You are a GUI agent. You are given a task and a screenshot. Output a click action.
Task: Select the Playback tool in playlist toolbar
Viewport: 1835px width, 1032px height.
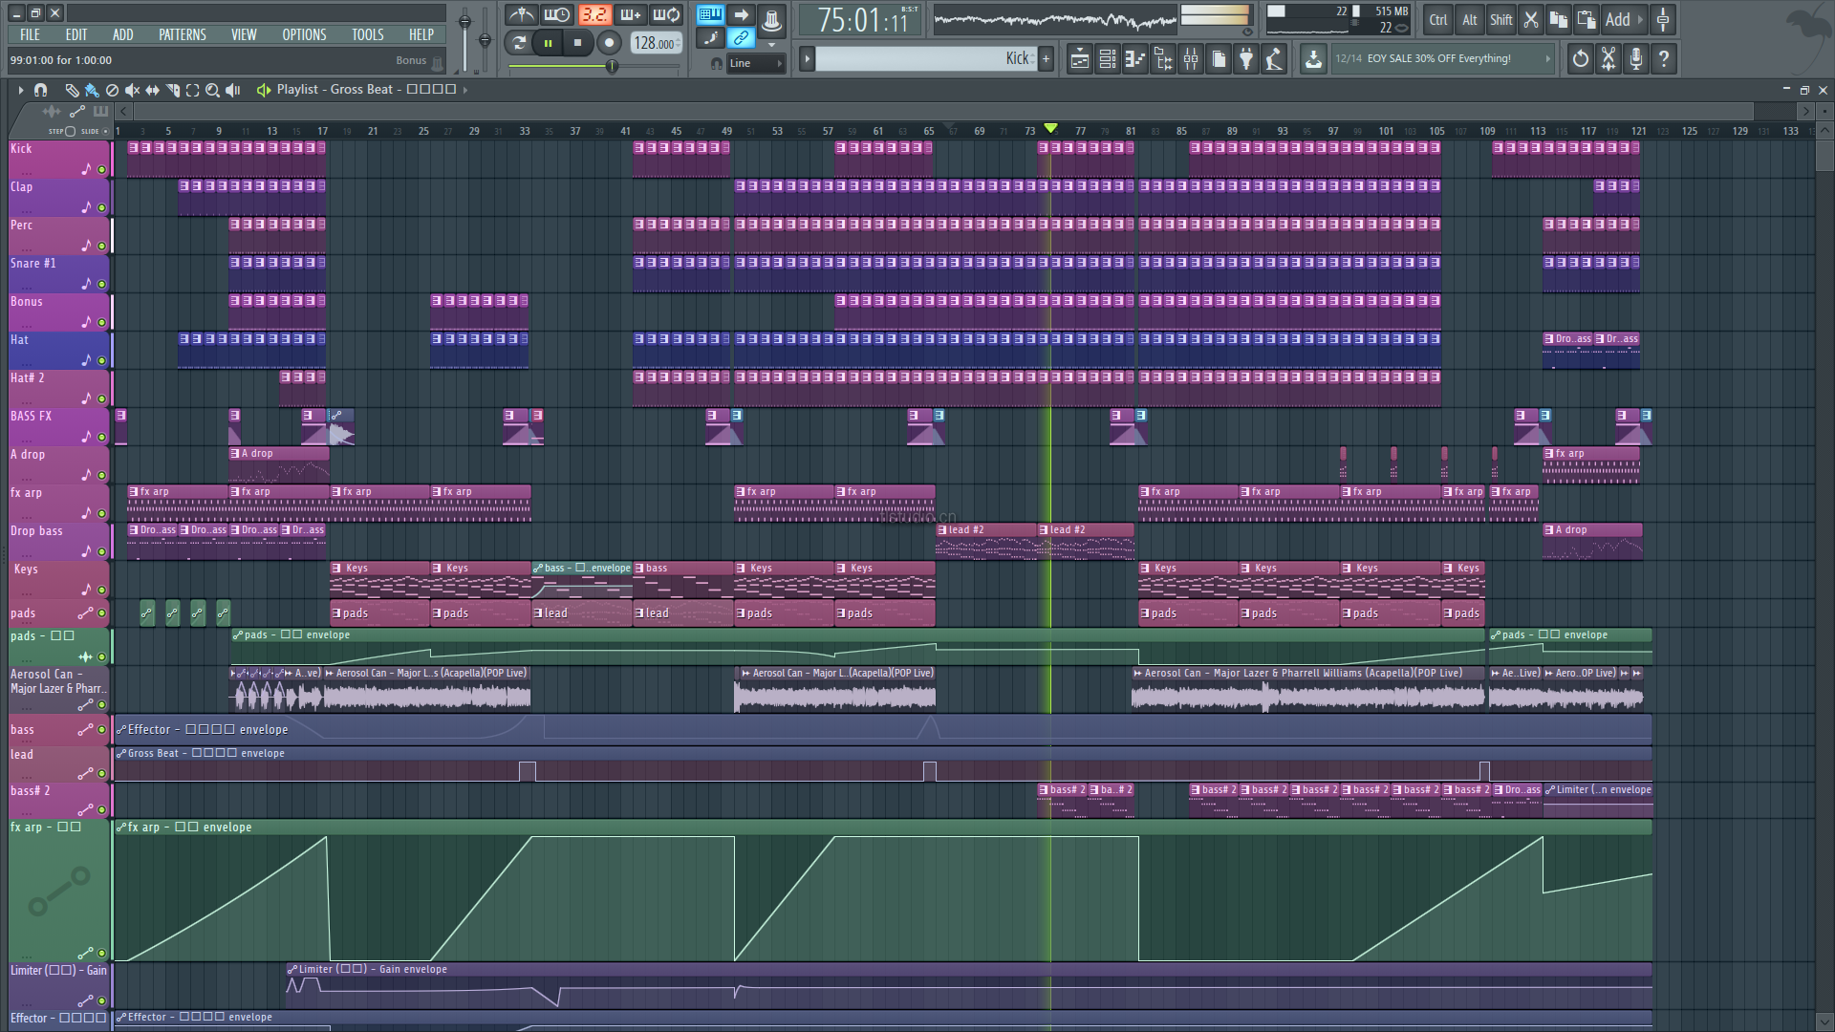[x=232, y=90]
